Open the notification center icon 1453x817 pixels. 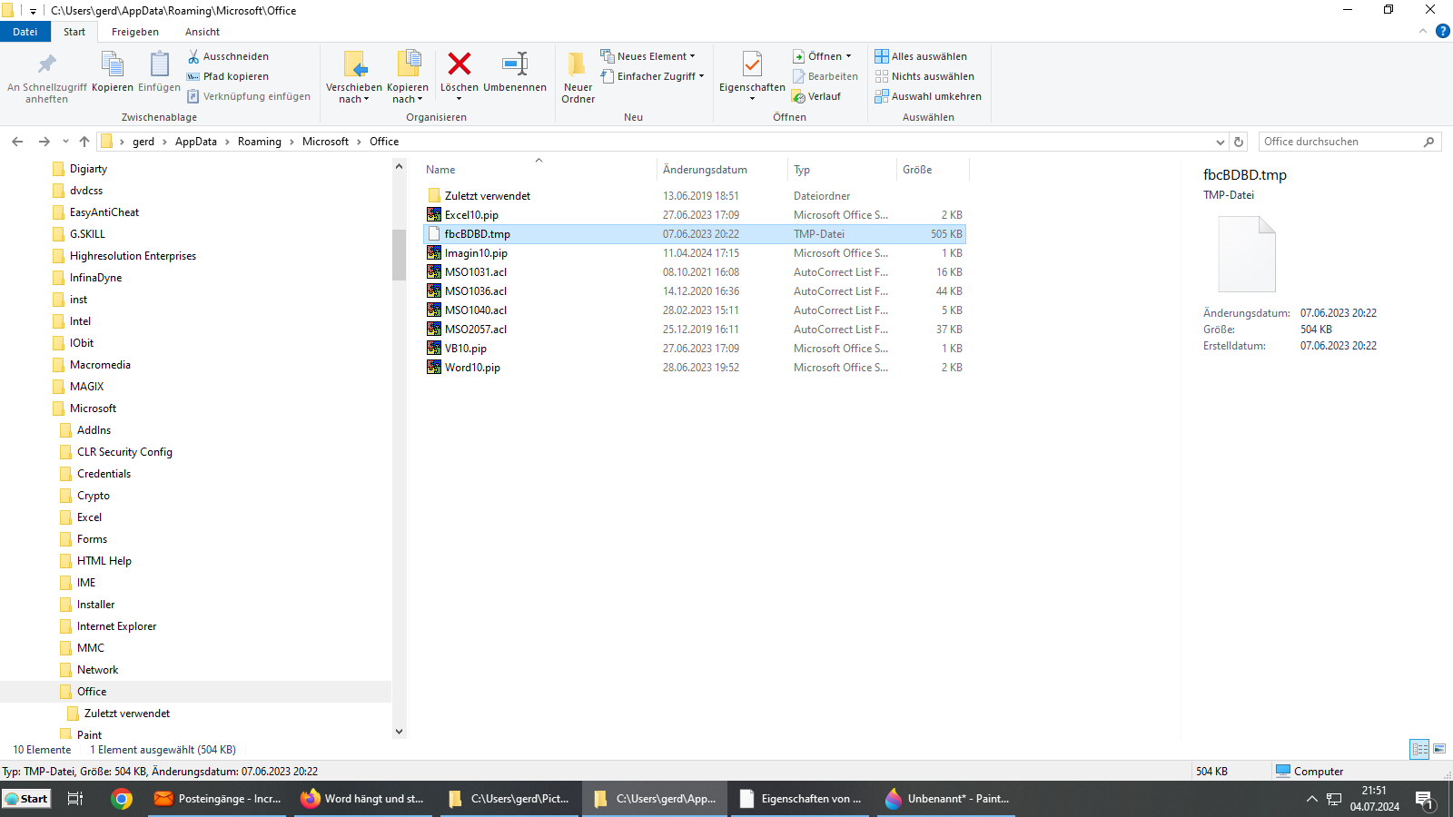pyautogui.click(x=1425, y=800)
